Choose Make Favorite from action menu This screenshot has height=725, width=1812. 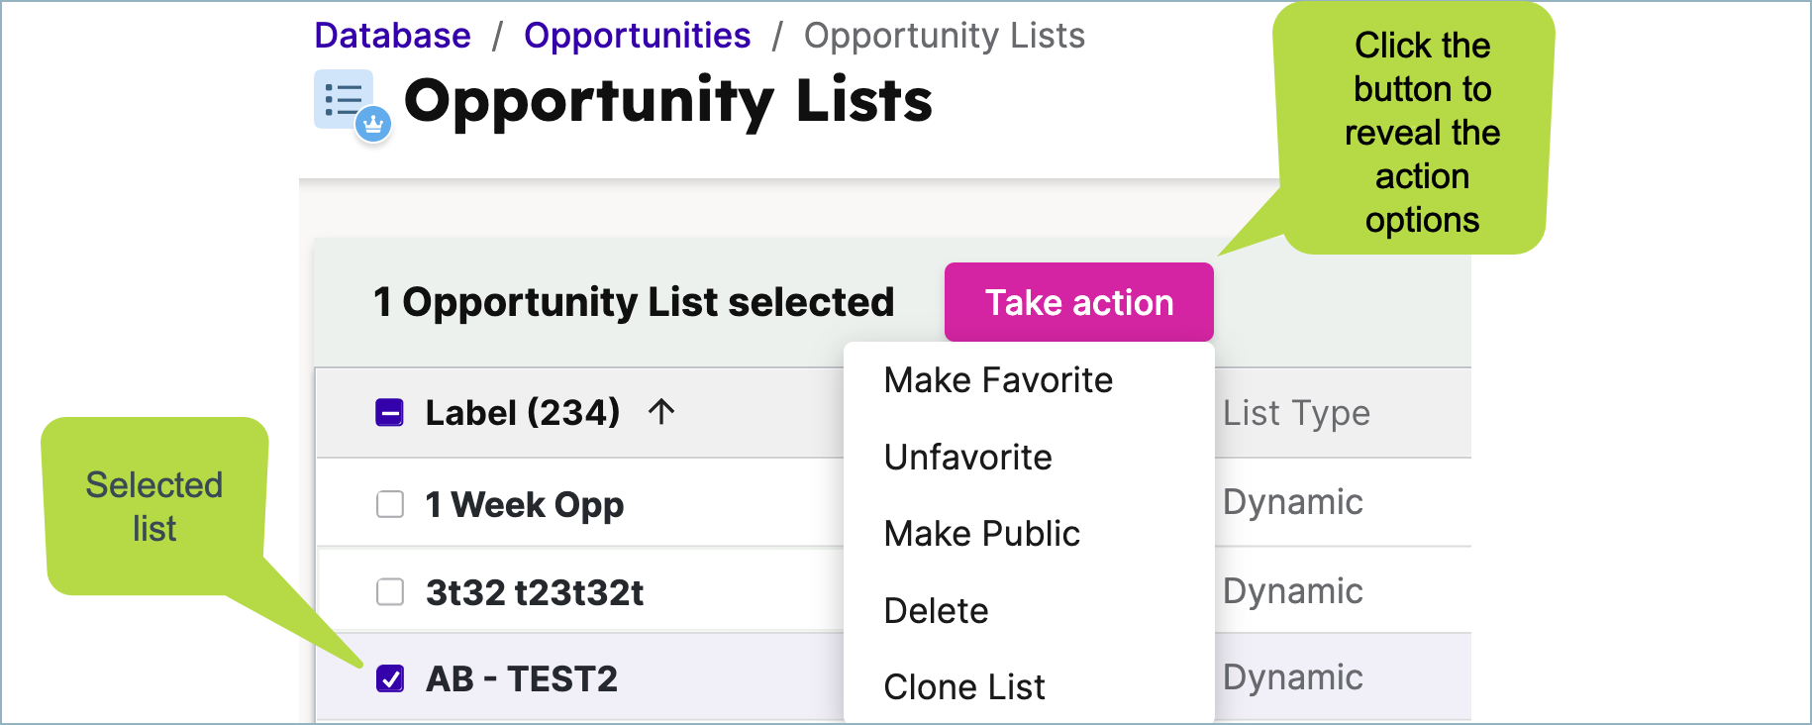click(x=998, y=380)
